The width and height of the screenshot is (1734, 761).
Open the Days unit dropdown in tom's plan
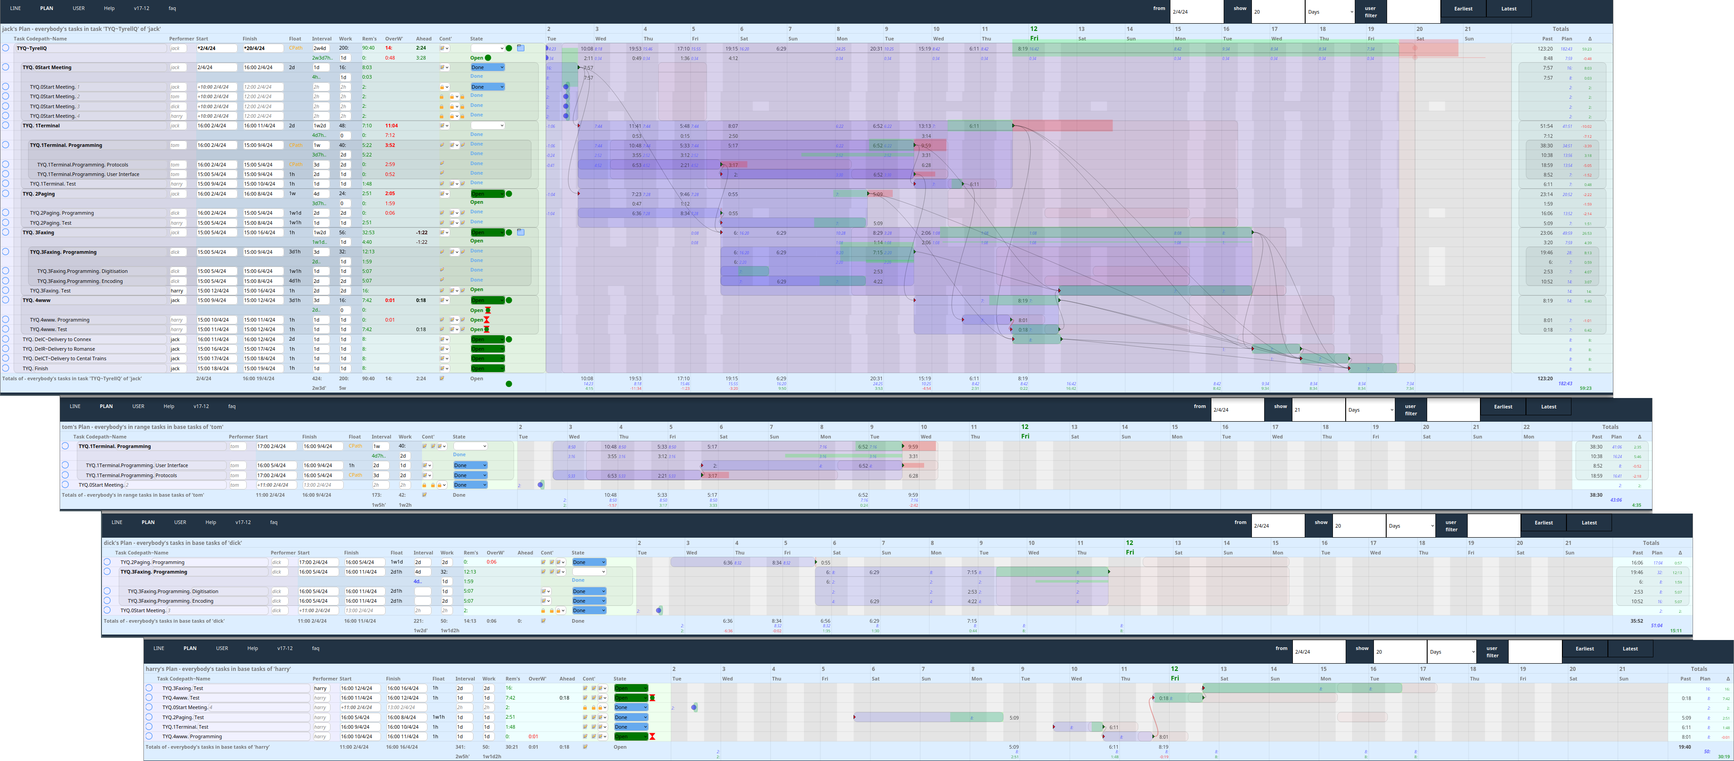pos(1370,409)
